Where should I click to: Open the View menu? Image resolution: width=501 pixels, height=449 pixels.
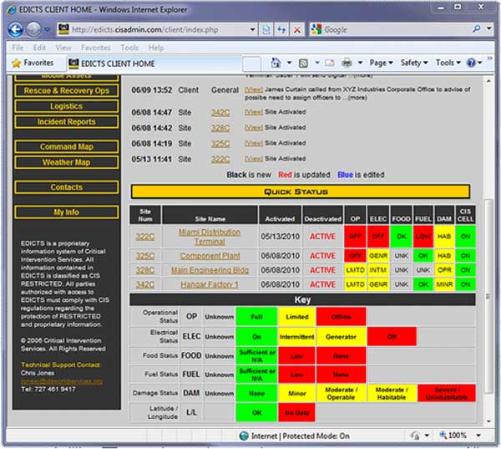click(63, 48)
